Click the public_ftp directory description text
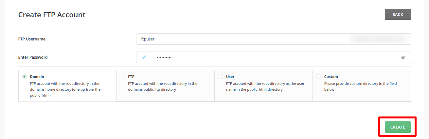 pyautogui.click(x=162, y=86)
